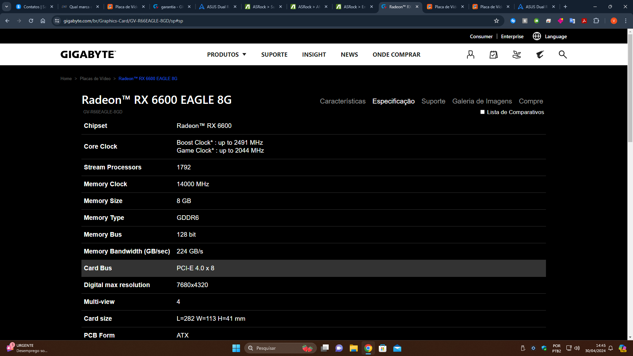633x356 pixels.
Task: Open the URGENTE news widget on taskbar
Action: click(27, 348)
